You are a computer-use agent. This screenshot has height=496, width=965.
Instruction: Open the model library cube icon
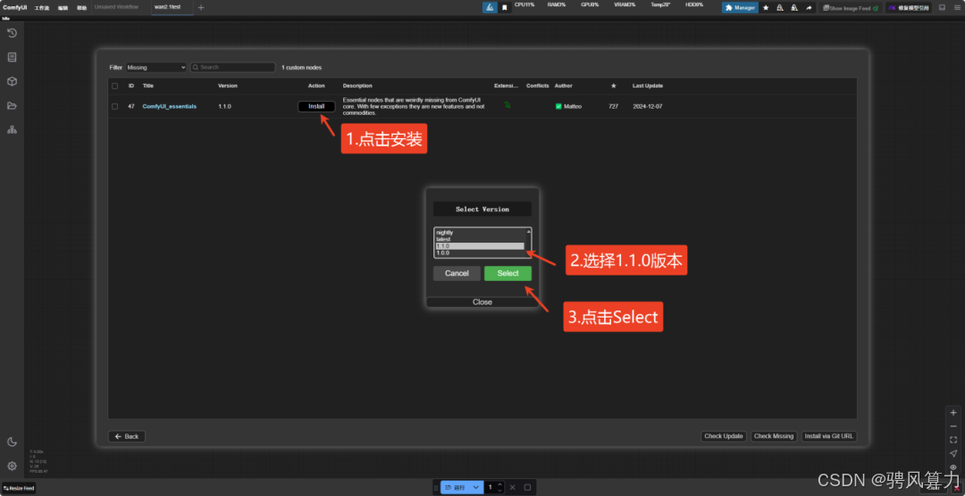tap(12, 81)
